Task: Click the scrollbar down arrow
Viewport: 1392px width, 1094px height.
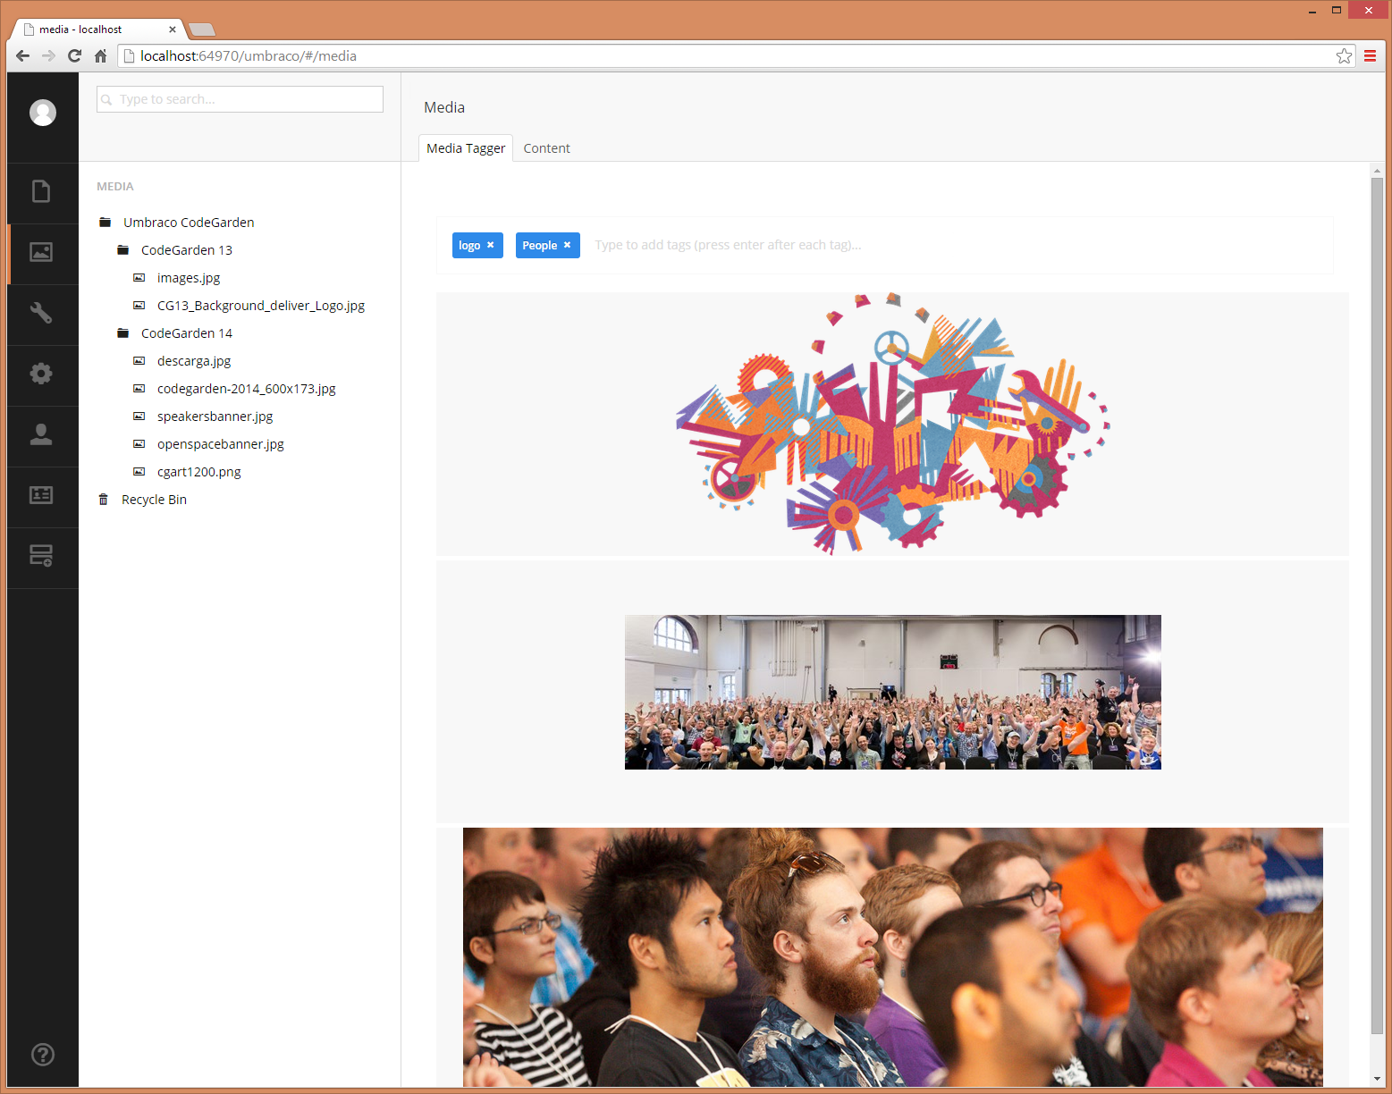Action: tap(1377, 1079)
